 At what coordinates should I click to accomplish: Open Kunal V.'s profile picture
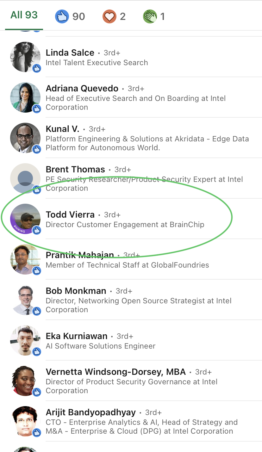(x=25, y=138)
